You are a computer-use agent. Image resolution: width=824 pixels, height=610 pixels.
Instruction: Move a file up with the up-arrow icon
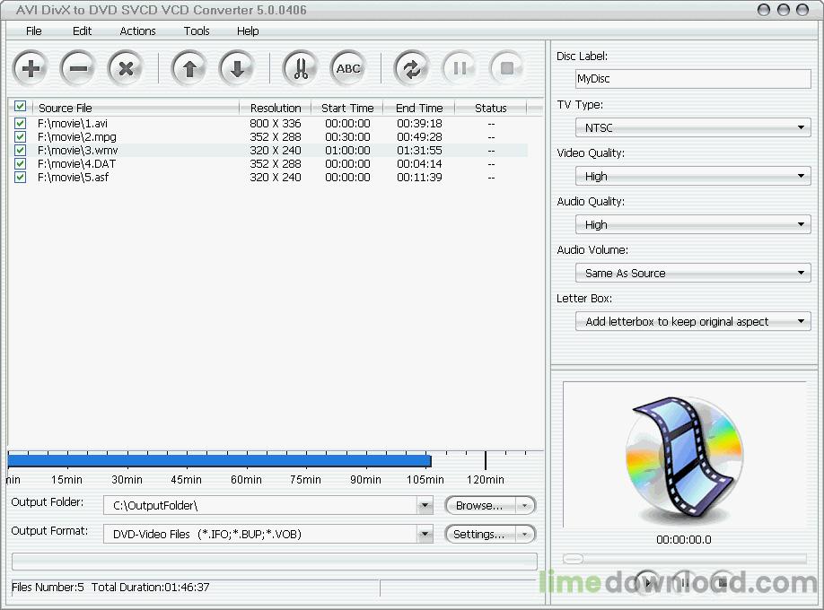click(188, 67)
